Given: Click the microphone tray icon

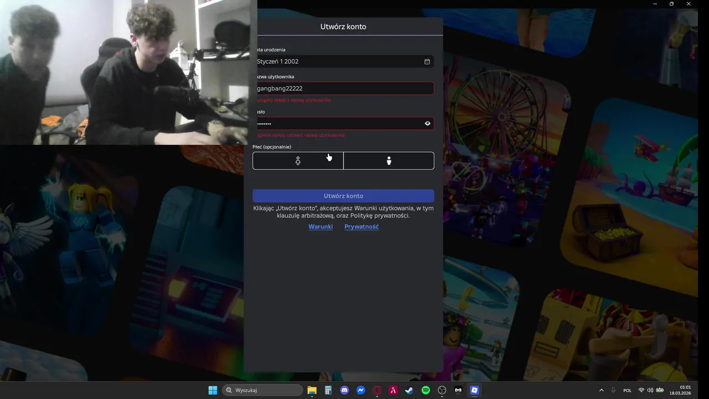Looking at the screenshot, I should 613,390.
